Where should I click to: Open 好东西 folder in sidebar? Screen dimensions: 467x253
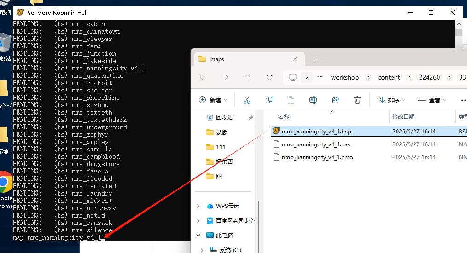(x=220, y=161)
